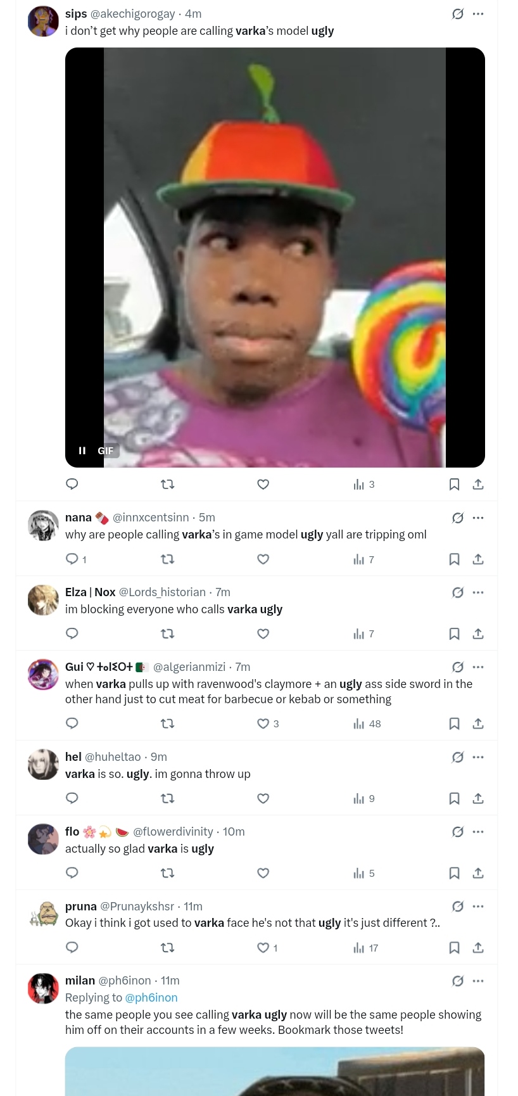518x1096 pixels.
Task: Like Elza | Nox's blocking tweet
Action: (263, 634)
